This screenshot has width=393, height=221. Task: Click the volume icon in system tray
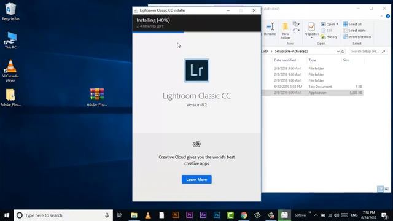tap(337, 215)
